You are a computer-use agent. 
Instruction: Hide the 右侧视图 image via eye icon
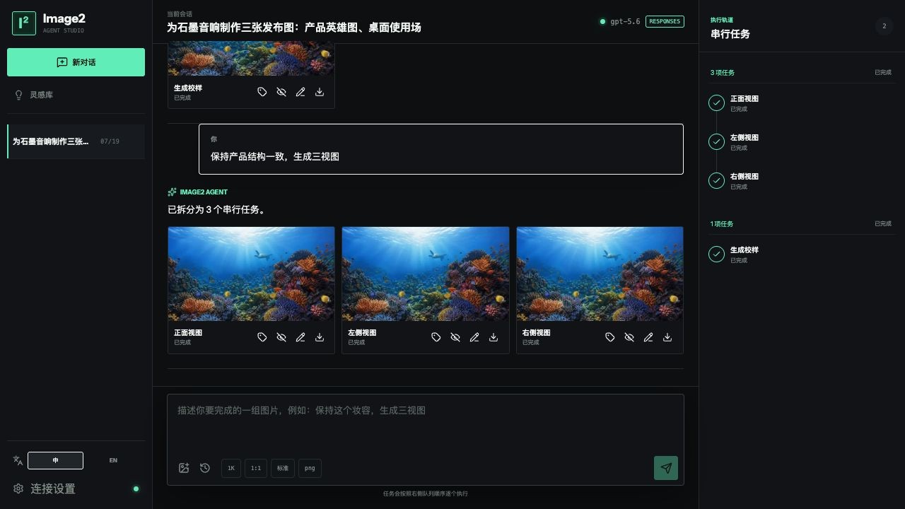click(x=629, y=337)
